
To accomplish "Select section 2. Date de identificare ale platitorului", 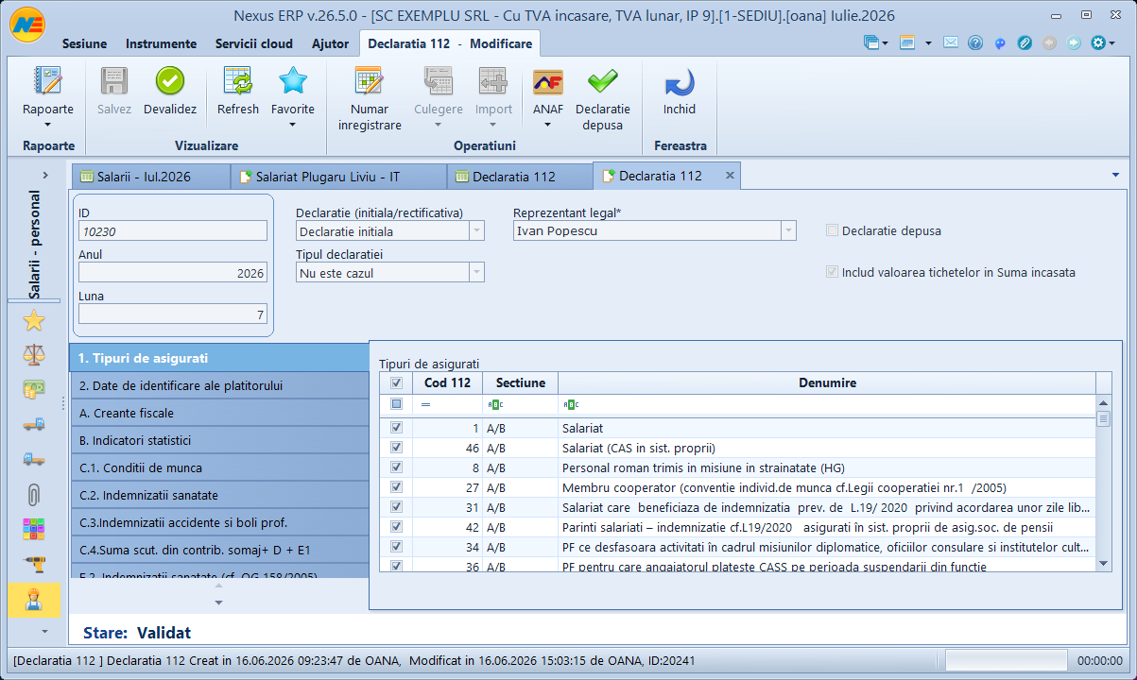I will (218, 385).
